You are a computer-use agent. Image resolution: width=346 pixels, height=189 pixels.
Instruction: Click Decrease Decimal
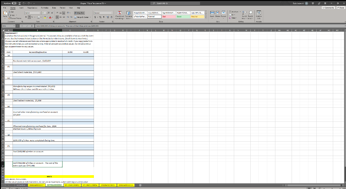pos(111,17)
